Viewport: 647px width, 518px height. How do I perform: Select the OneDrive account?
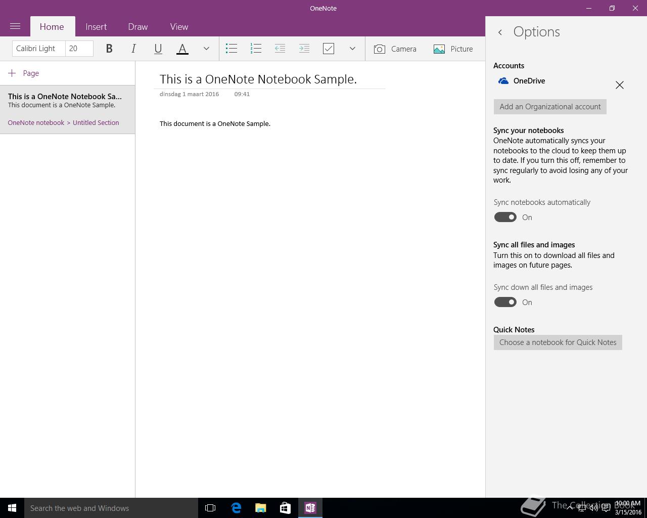click(522, 81)
